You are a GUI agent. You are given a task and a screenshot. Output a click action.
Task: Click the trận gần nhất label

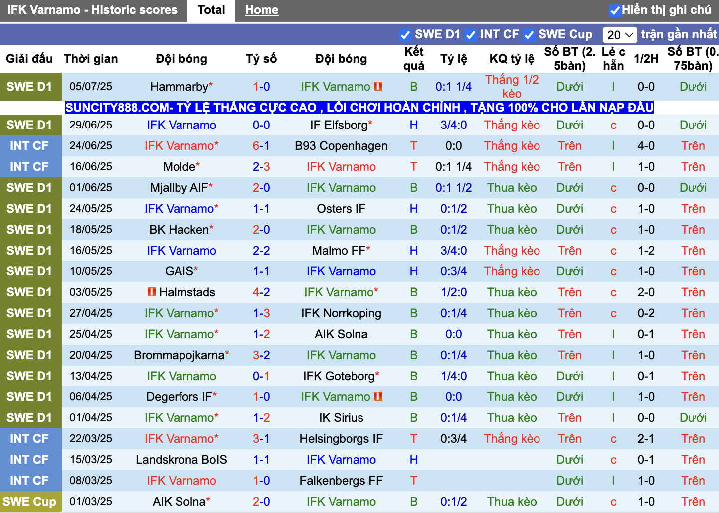coord(679,34)
